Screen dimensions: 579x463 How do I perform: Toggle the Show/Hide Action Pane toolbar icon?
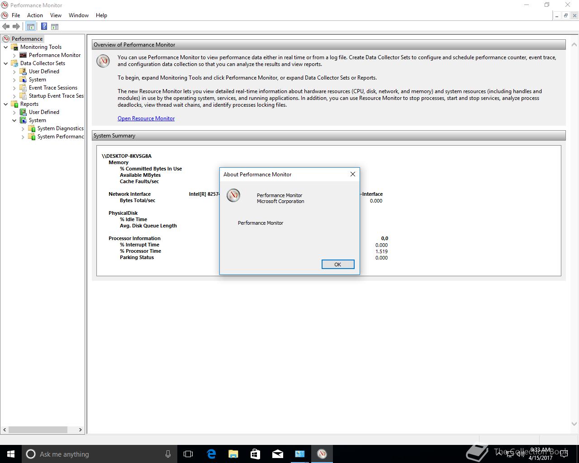click(x=55, y=27)
